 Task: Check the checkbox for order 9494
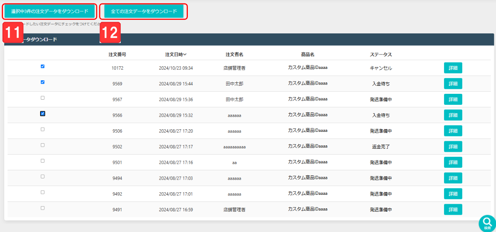click(43, 177)
